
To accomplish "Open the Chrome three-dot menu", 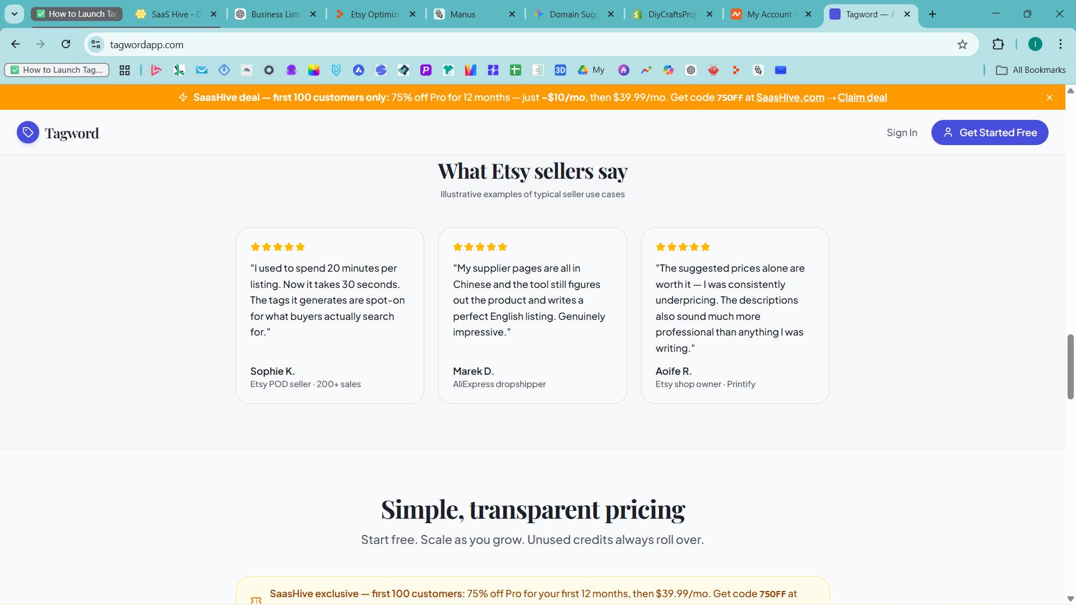I will 1060,44.
